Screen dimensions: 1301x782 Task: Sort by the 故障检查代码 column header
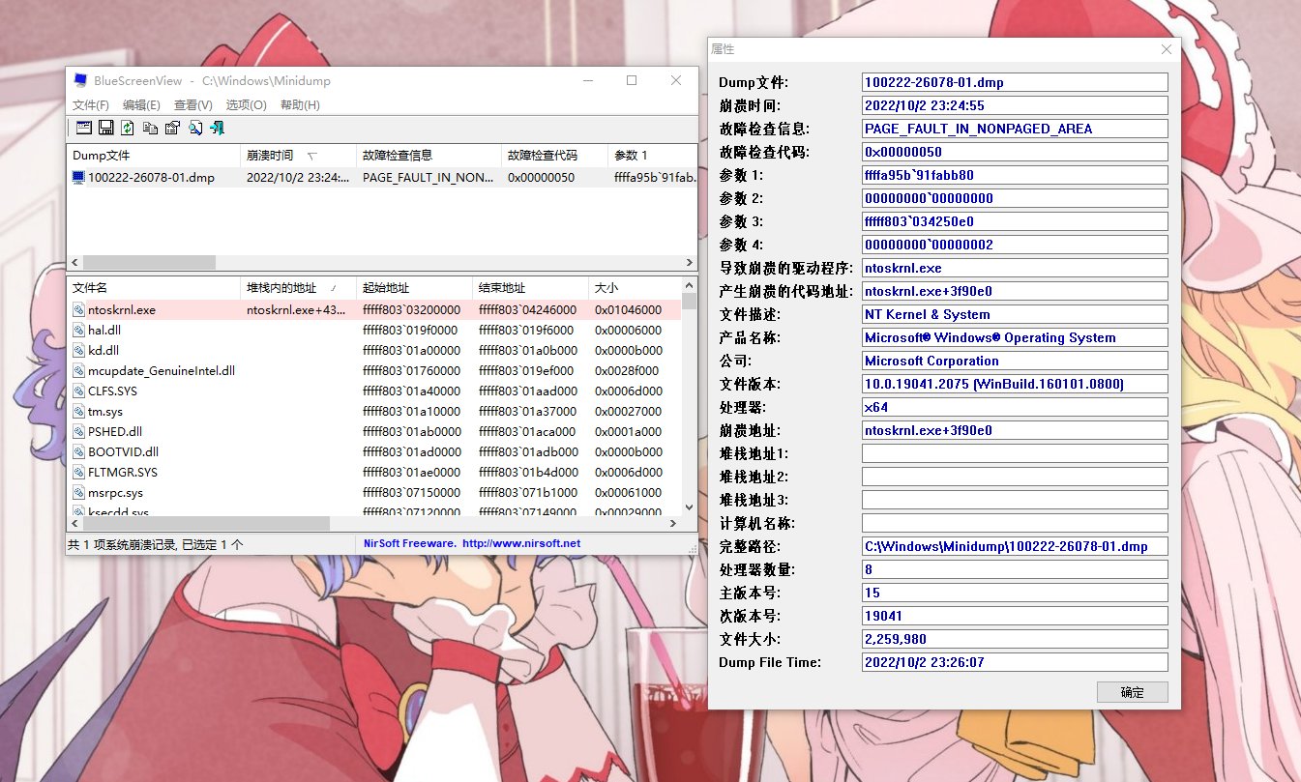(x=553, y=155)
